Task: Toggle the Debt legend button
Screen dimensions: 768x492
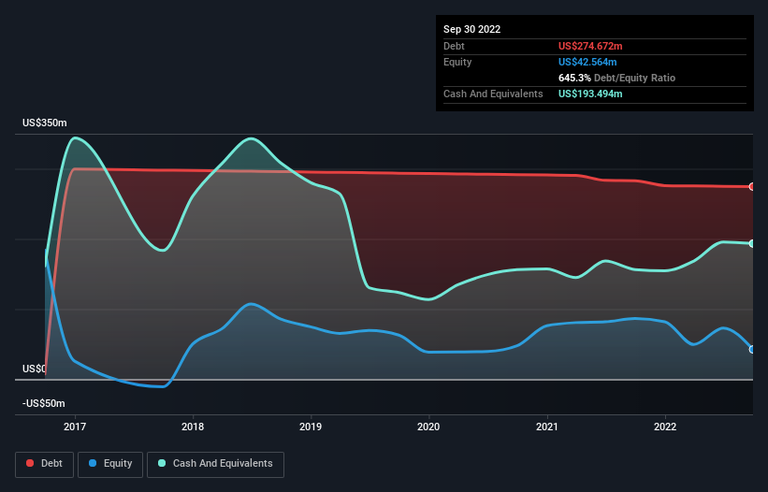Action: click(44, 464)
